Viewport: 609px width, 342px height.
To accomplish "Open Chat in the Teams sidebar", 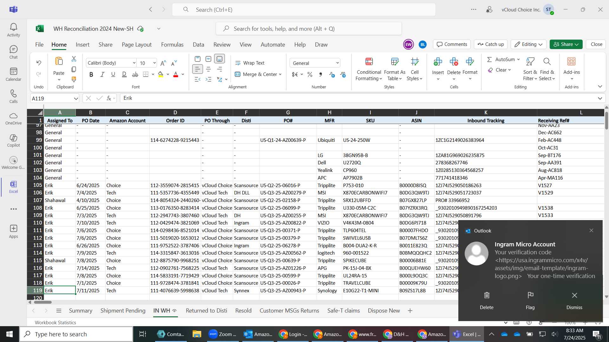I will point(13,52).
